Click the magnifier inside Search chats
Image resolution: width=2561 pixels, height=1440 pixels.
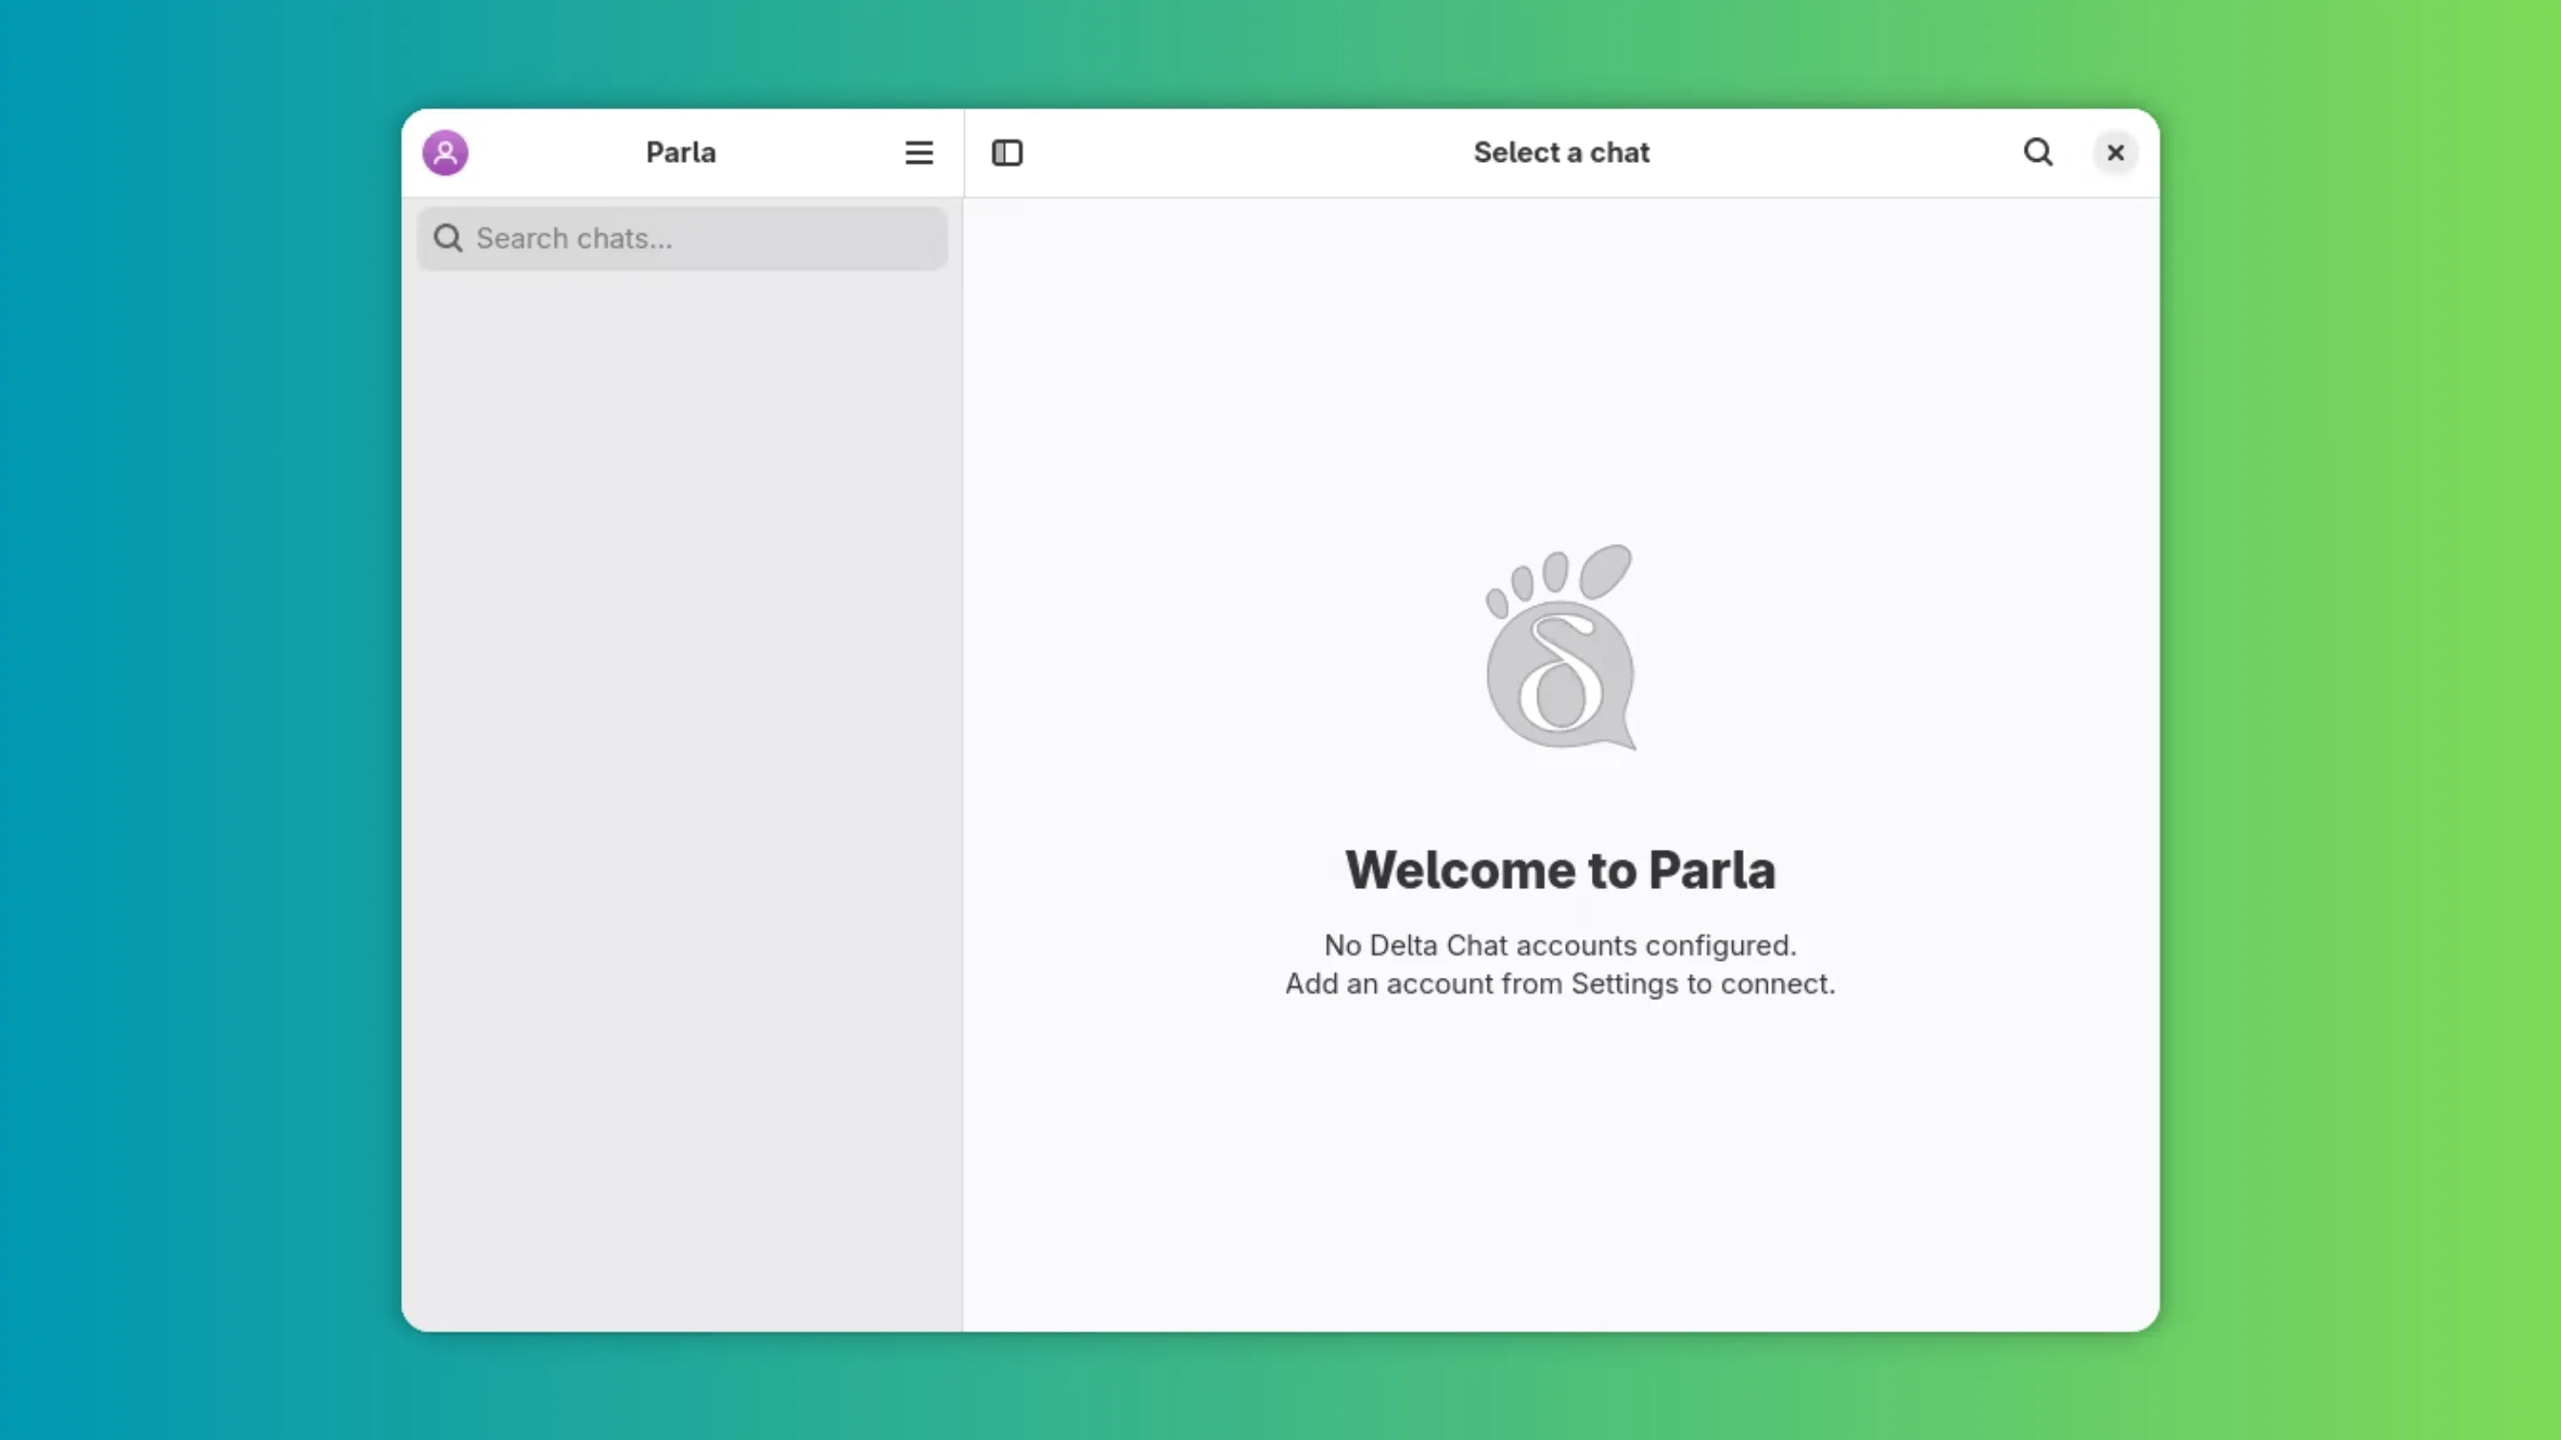448,238
